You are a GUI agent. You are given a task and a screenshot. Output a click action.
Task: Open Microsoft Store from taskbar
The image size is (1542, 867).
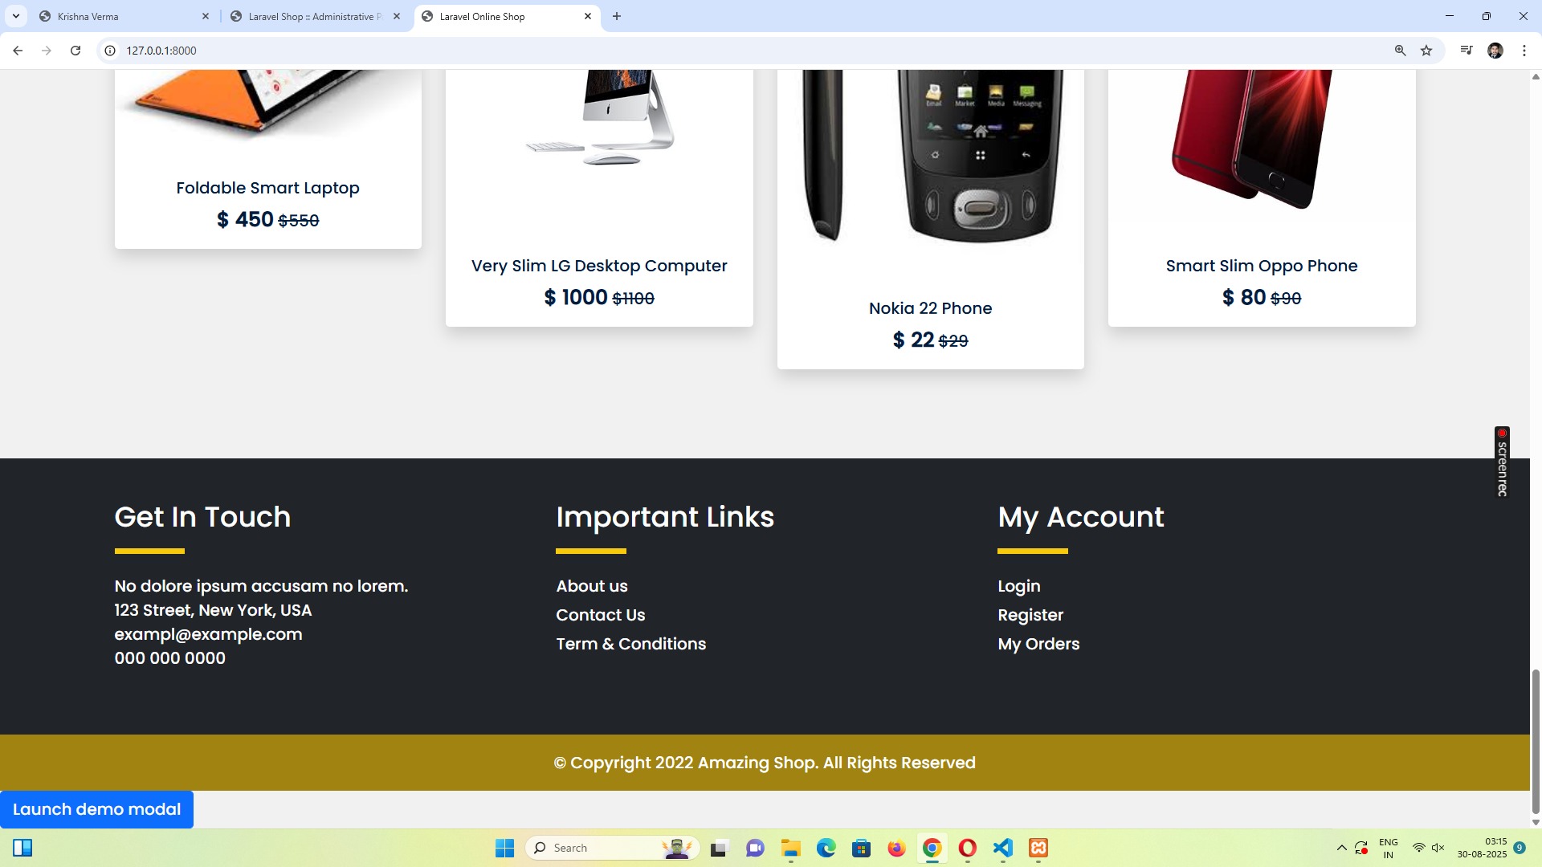click(861, 848)
